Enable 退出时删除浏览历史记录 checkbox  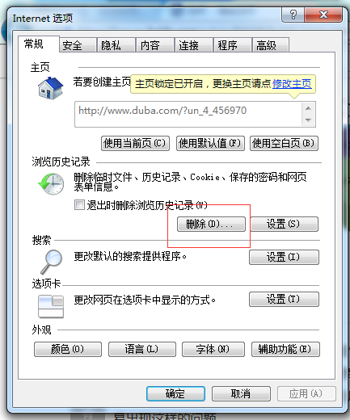(x=79, y=205)
